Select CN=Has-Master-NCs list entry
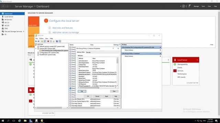The height and width of the screenshot is (123, 220). click(x=78, y=99)
